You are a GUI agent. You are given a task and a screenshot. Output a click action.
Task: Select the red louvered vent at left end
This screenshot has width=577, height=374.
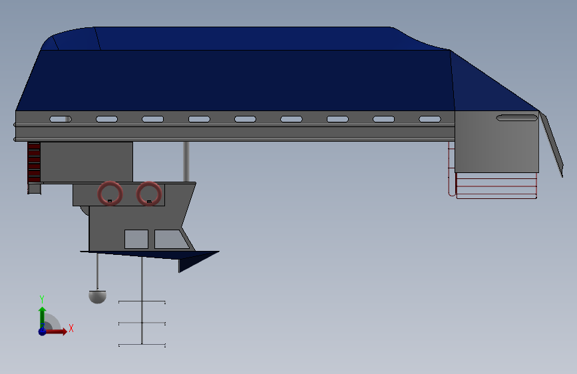pos(34,162)
